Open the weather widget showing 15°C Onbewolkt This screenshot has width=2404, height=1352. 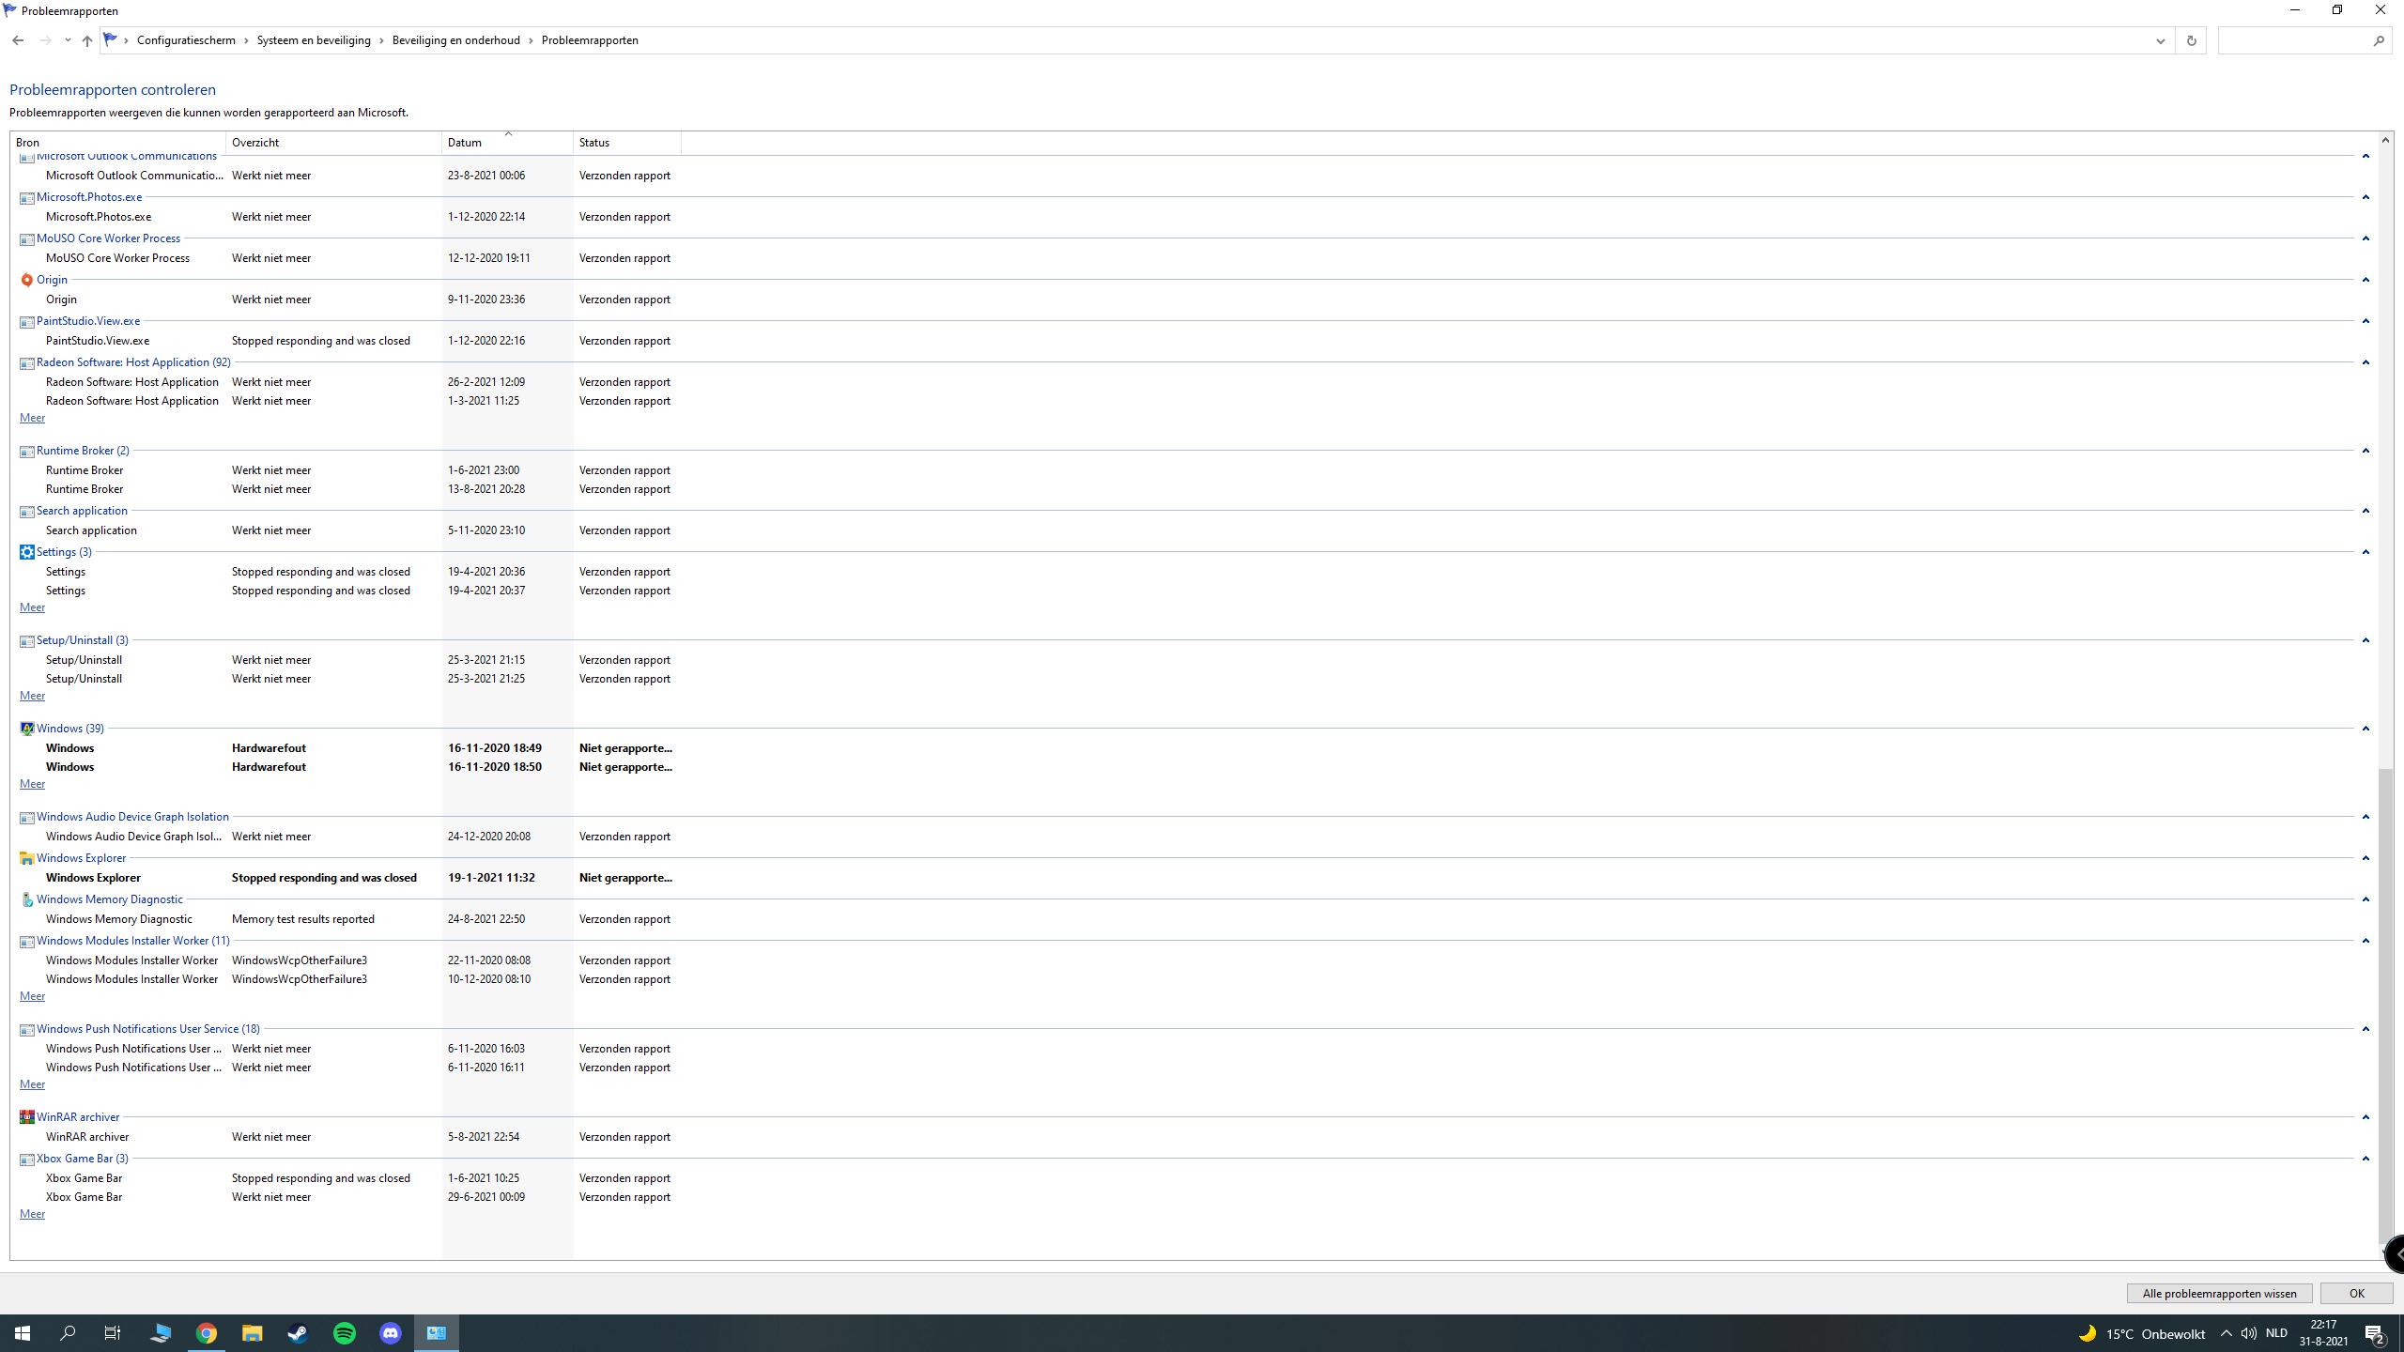click(x=2141, y=1333)
